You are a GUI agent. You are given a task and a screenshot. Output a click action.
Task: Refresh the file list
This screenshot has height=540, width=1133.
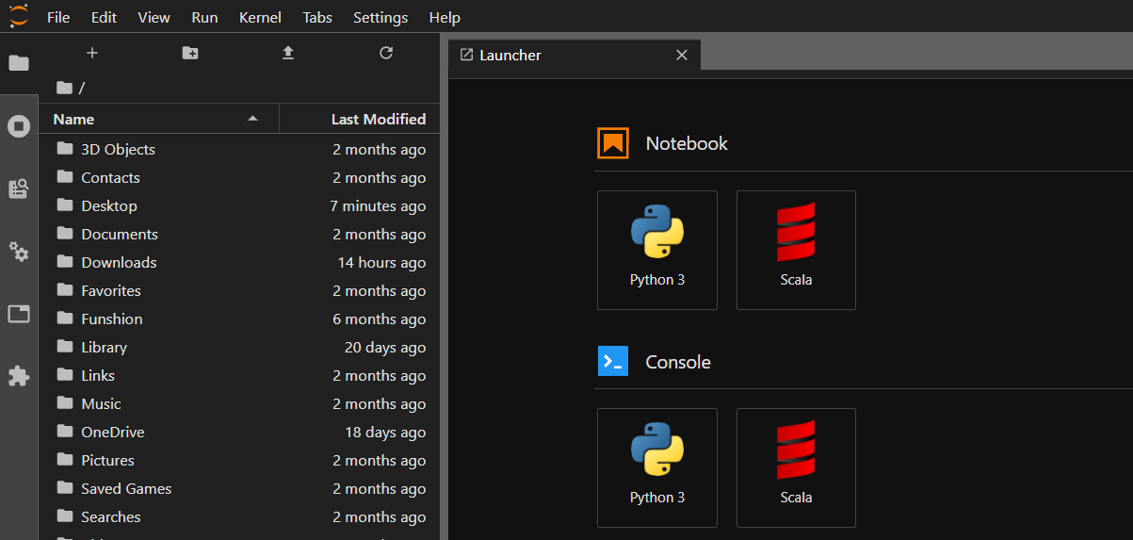pos(386,53)
